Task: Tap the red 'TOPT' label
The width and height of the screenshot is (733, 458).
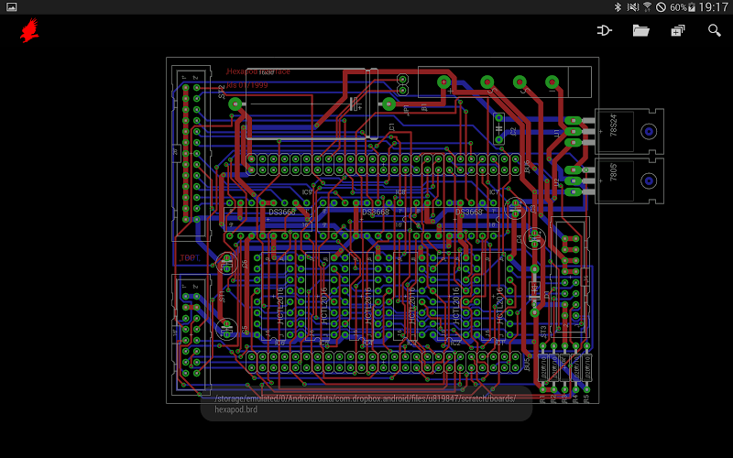Action: click(x=190, y=258)
